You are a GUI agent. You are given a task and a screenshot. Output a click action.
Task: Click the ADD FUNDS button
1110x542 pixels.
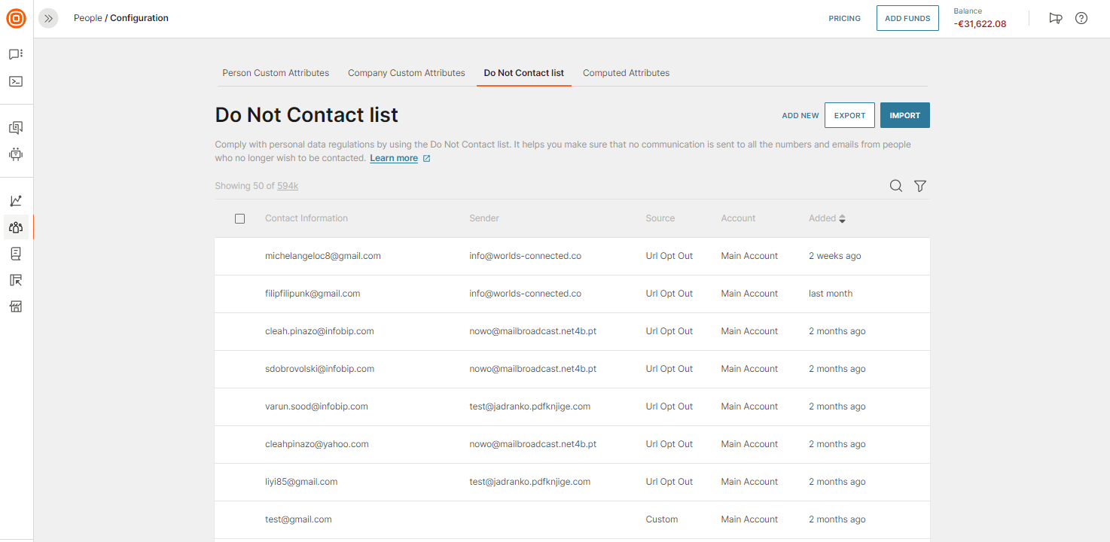907,18
